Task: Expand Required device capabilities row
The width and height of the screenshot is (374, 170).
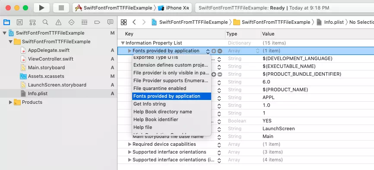Action: pos(130,144)
